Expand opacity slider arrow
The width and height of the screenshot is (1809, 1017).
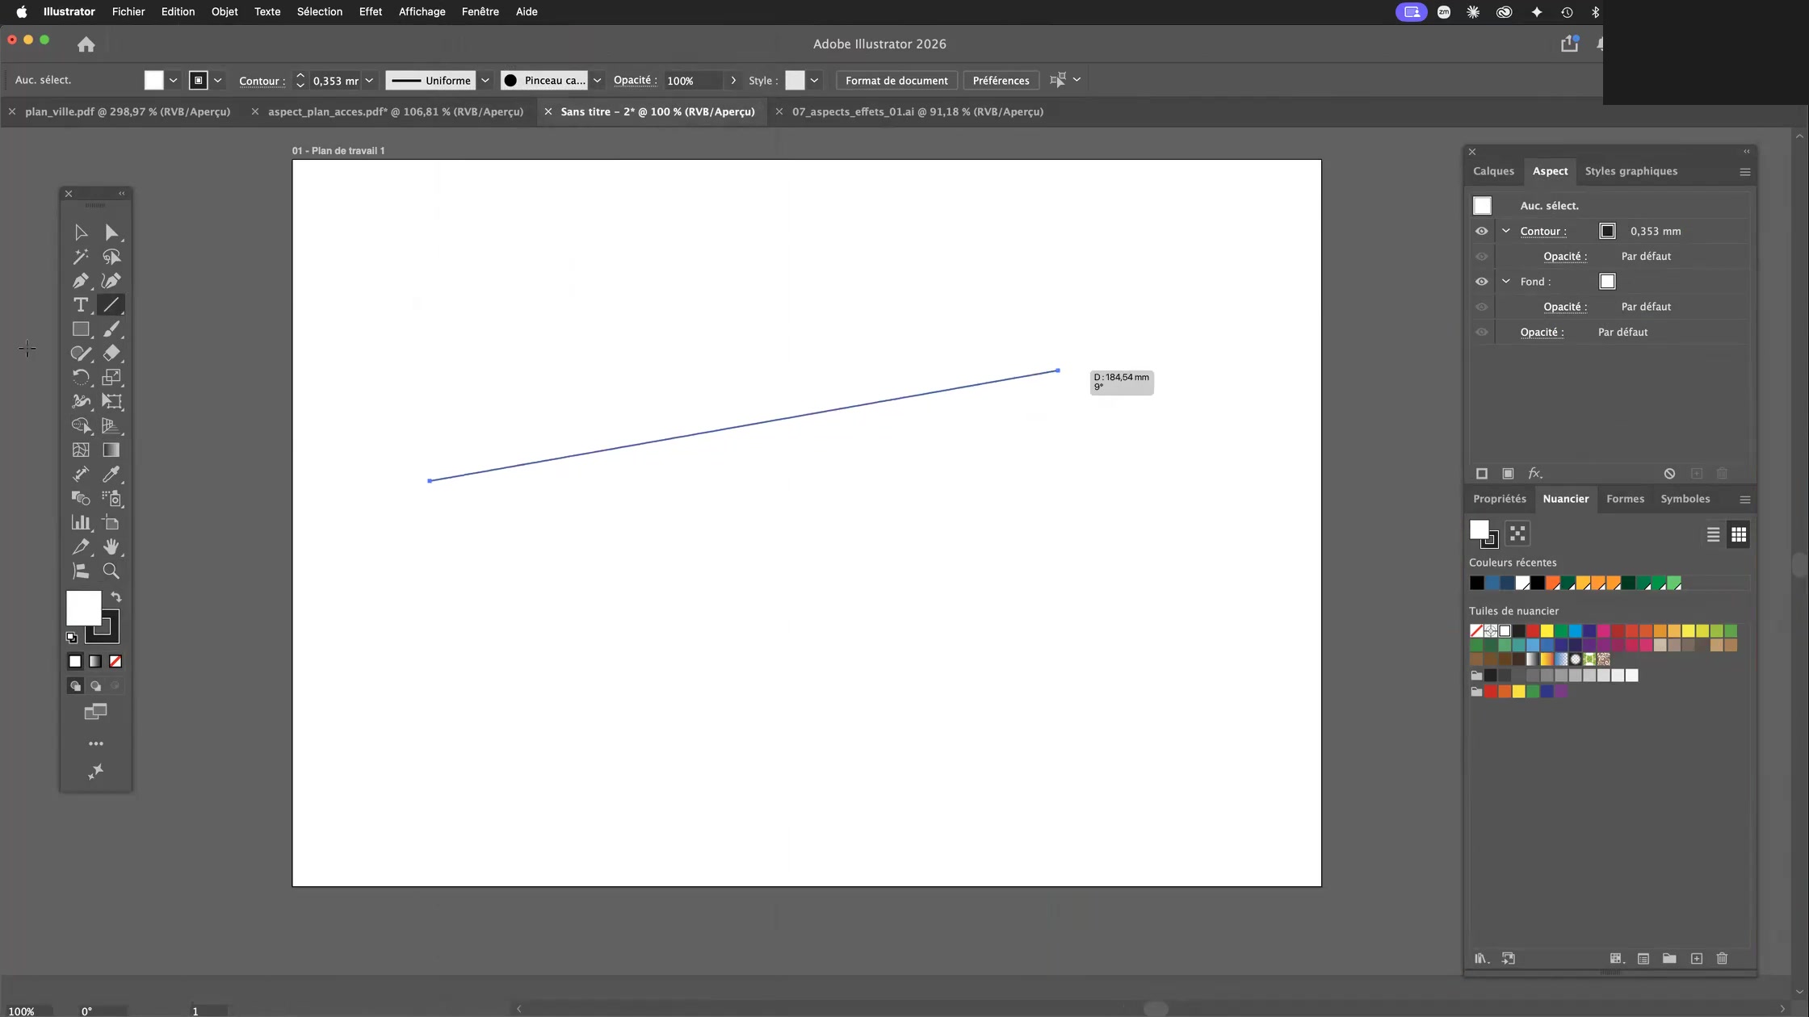point(733,81)
